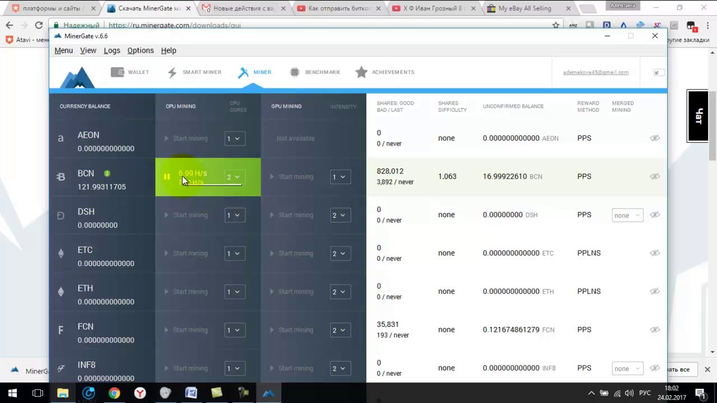
Task: Open Yandex Browser from the taskbar
Action: coord(140,393)
